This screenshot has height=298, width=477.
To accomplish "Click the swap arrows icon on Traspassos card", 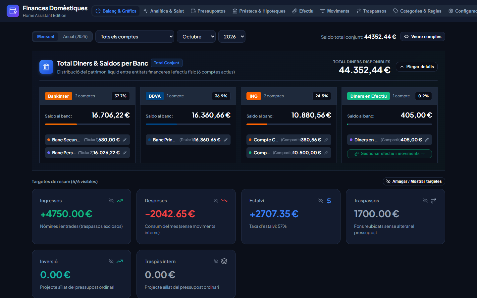I will pyautogui.click(x=434, y=201).
